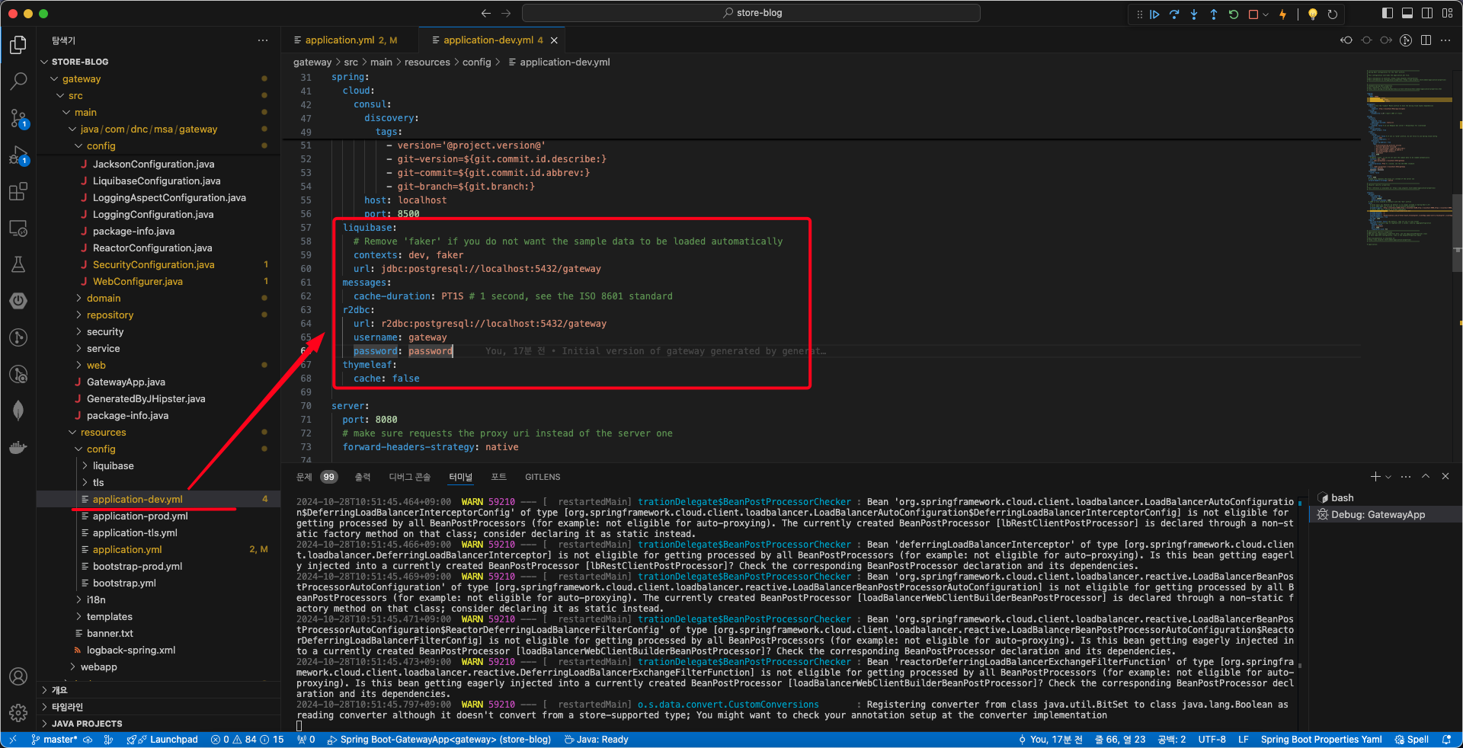Viewport: 1463px width, 748px height.
Task: Toggle the bottom panel visibility
Action: 1407,13
